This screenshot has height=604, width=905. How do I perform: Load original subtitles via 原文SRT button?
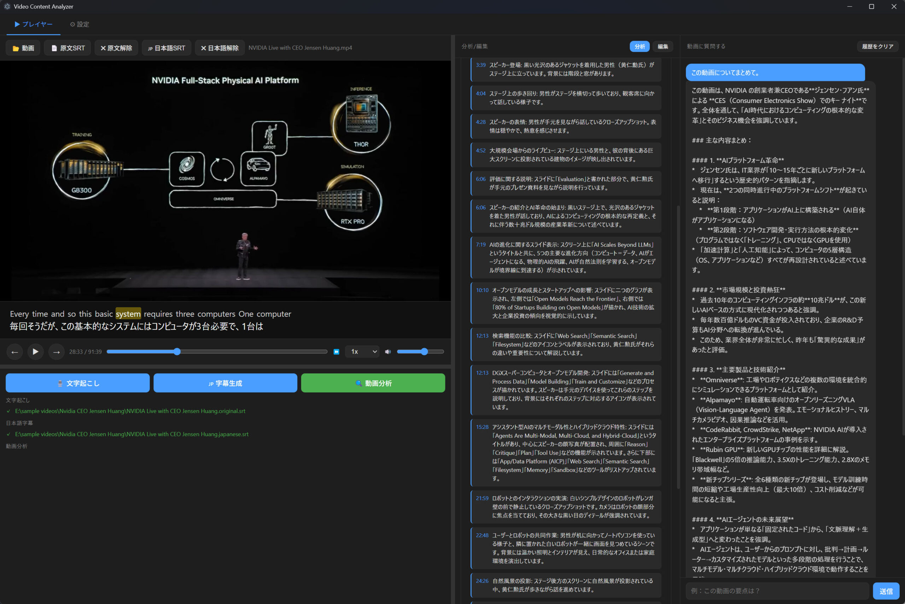tap(68, 48)
